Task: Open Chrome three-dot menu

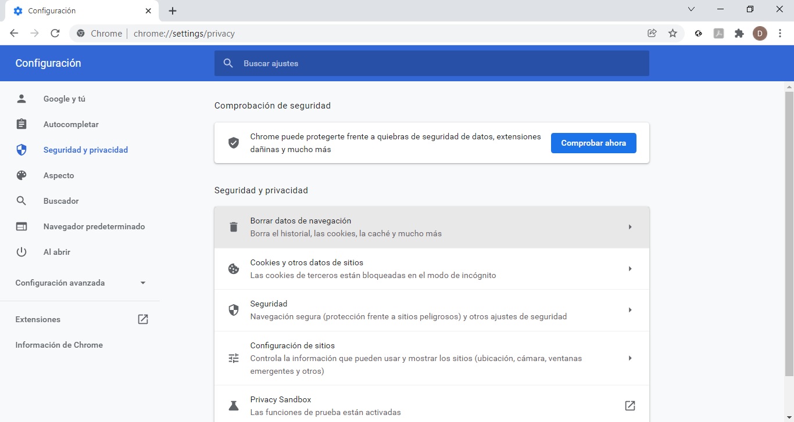Action: [x=780, y=33]
